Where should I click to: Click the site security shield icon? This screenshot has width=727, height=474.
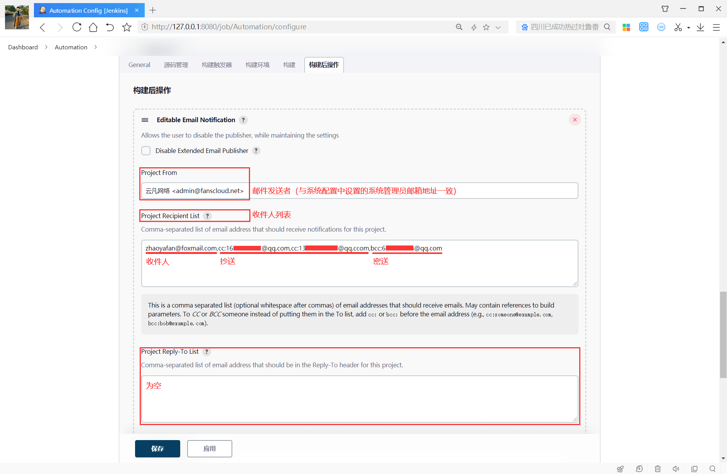pos(145,27)
